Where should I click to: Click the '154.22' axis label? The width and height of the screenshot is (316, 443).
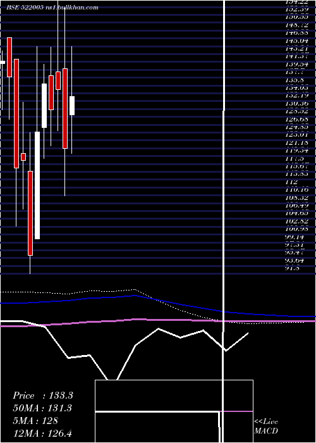296,2
